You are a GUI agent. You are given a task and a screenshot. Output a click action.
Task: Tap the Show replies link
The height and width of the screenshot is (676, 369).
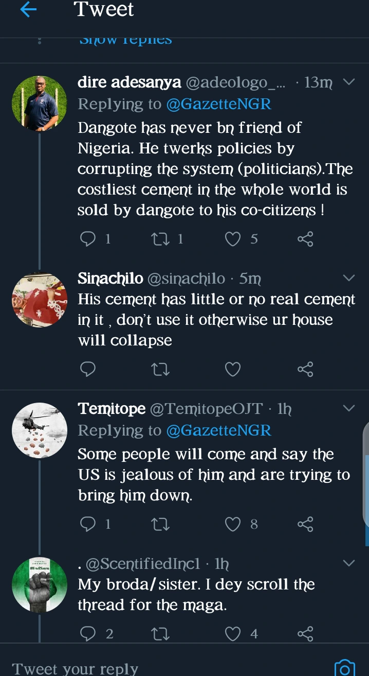point(125,39)
